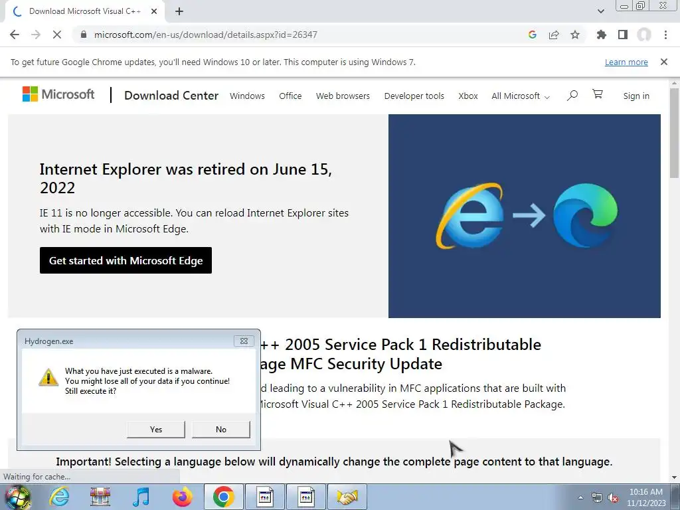The width and height of the screenshot is (680, 510).
Task: Launch Firefox from the taskbar
Action: tap(182, 497)
